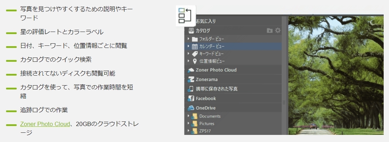Open フォルダー ビュー in the catalog

[x=212, y=39]
